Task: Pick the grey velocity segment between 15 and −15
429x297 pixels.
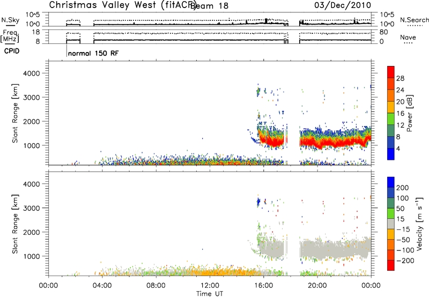Action: coord(391,224)
